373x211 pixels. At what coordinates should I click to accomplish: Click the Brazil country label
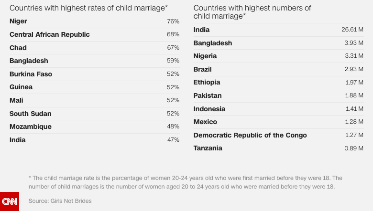[202, 69]
